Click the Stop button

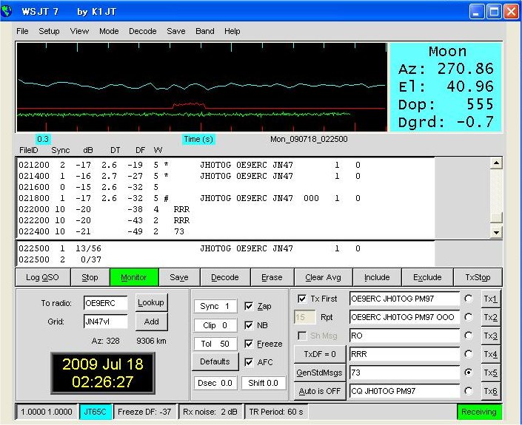point(90,277)
